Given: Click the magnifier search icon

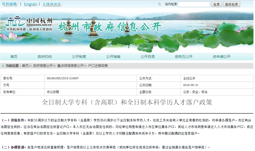Looking at the screenshot, I should tap(159, 4).
